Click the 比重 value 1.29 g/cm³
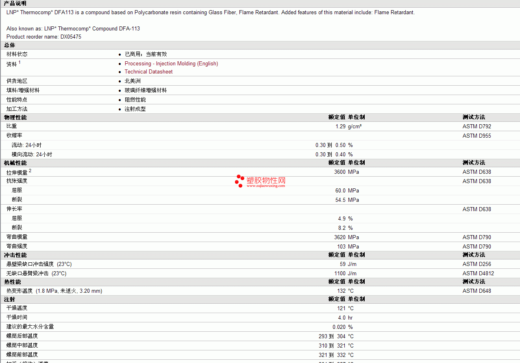The width and height of the screenshot is (520, 363). point(348,126)
